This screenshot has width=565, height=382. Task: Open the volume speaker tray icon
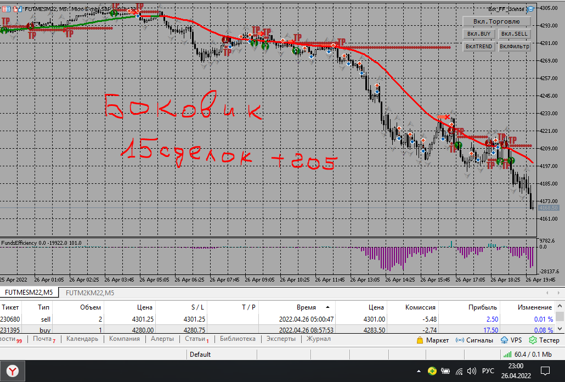(x=471, y=371)
